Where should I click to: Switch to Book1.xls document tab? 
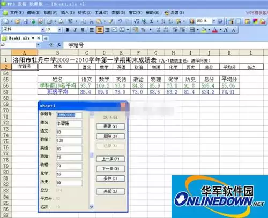click(19, 38)
